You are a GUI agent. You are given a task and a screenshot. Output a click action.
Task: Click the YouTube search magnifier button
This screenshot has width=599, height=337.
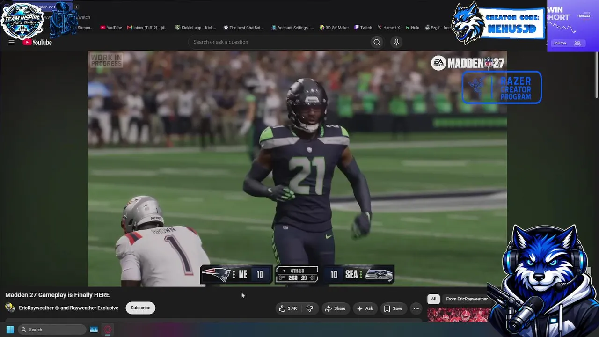pyautogui.click(x=377, y=42)
